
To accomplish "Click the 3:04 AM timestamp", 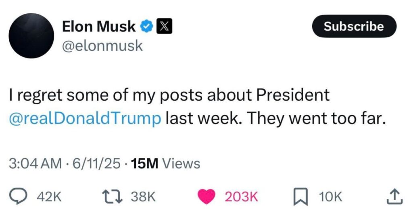I will [x=35, y=163].
